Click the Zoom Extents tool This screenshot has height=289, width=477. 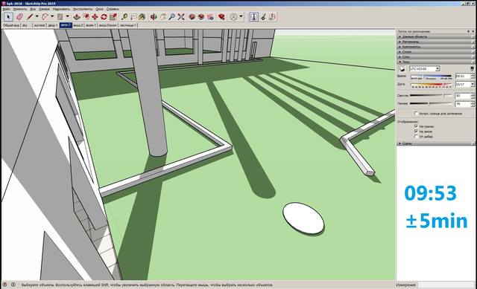coord(181,17)
